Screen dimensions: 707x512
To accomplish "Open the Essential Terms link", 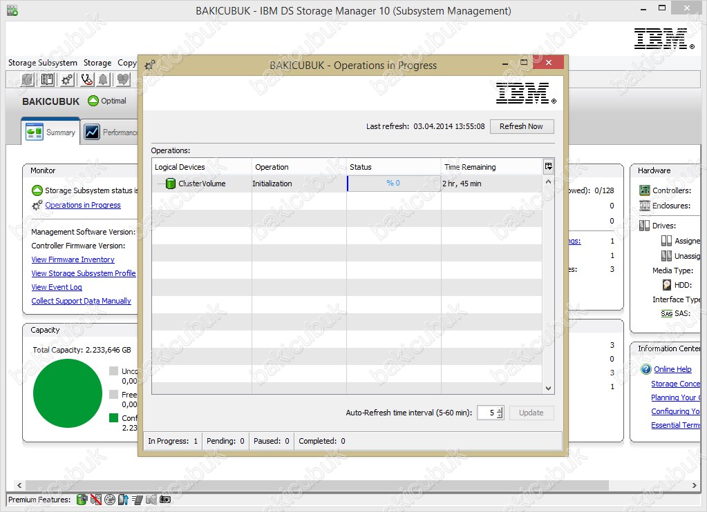I will 675,425.
